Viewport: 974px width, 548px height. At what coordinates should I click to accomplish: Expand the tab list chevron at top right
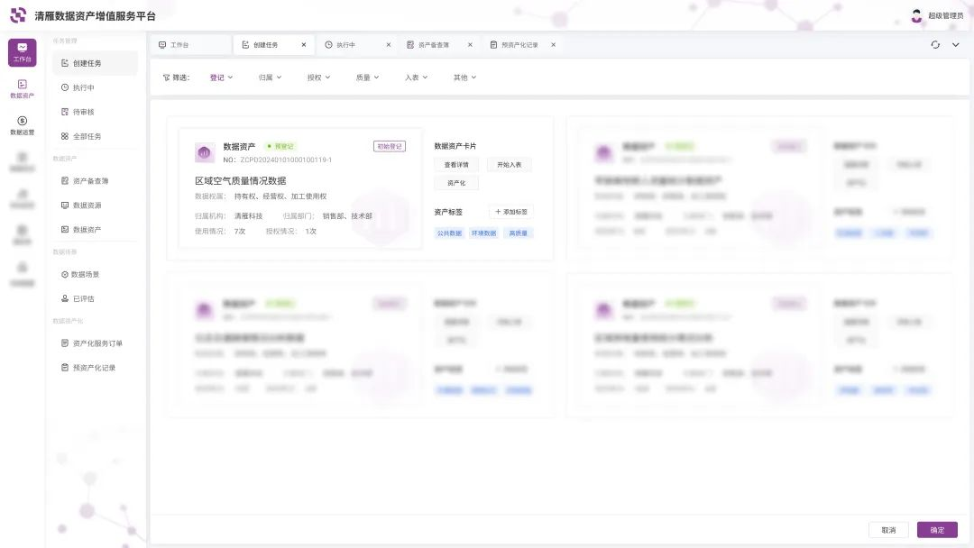(956, 44)
